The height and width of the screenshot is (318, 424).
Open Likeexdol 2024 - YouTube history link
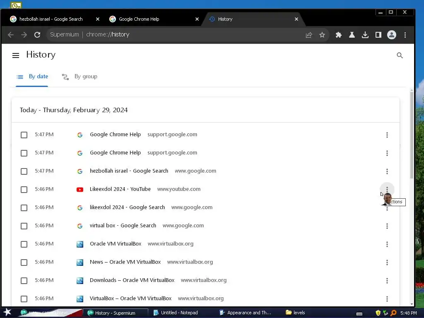tap(120, 189)
